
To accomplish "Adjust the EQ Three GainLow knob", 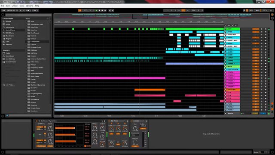I will 111,129.
